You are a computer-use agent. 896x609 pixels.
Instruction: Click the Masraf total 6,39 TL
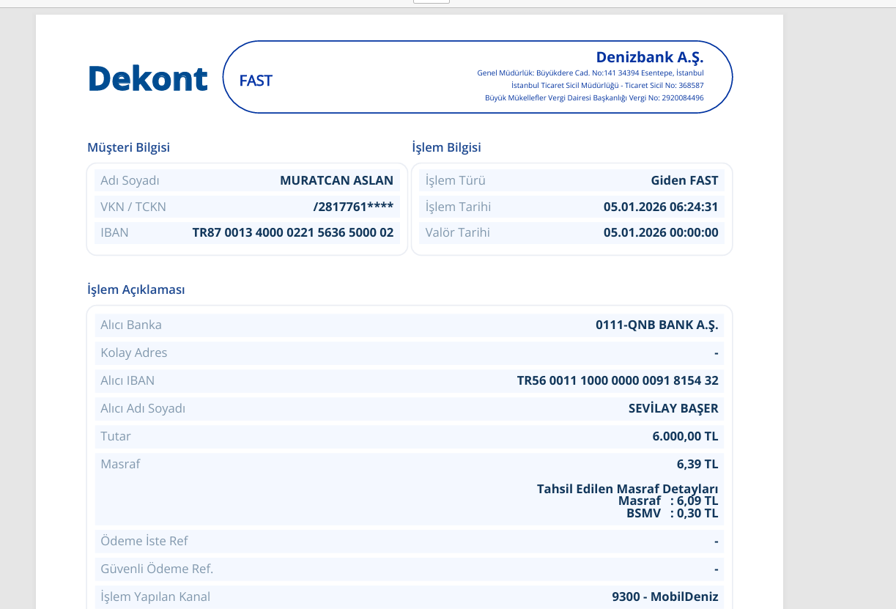[697, 464]
